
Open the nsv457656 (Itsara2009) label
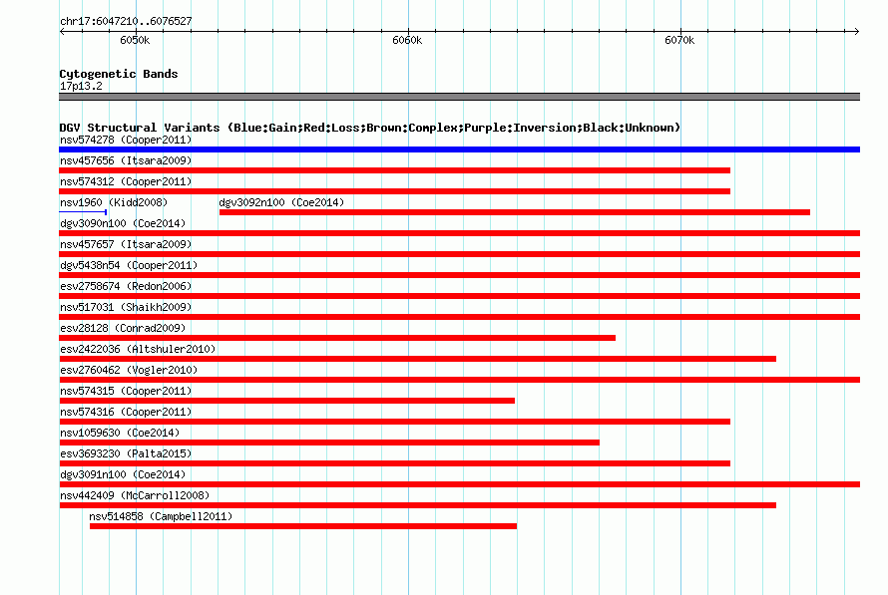pyautogui.click(x=126, y=160)
